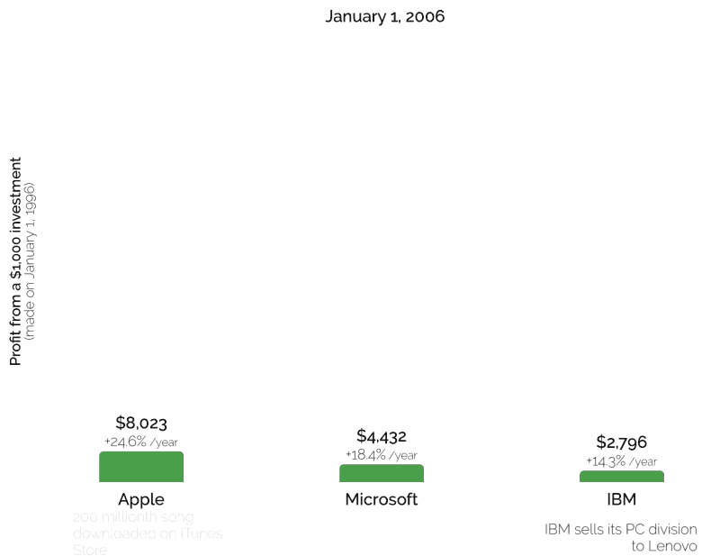The image size is (702, 556).
Task: Click the $2,796 profit value
Action: [621, 442]
